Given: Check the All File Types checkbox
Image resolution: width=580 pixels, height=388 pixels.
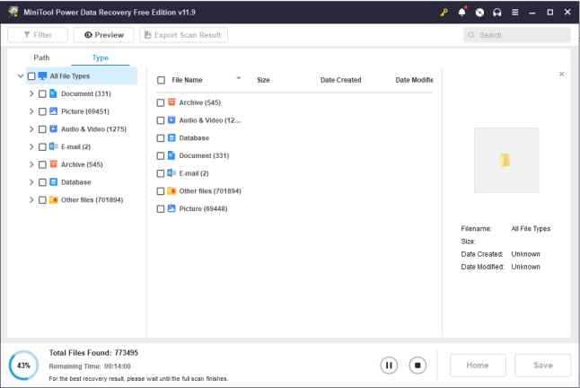Looking at the screenshot, I should pos(31,76).
